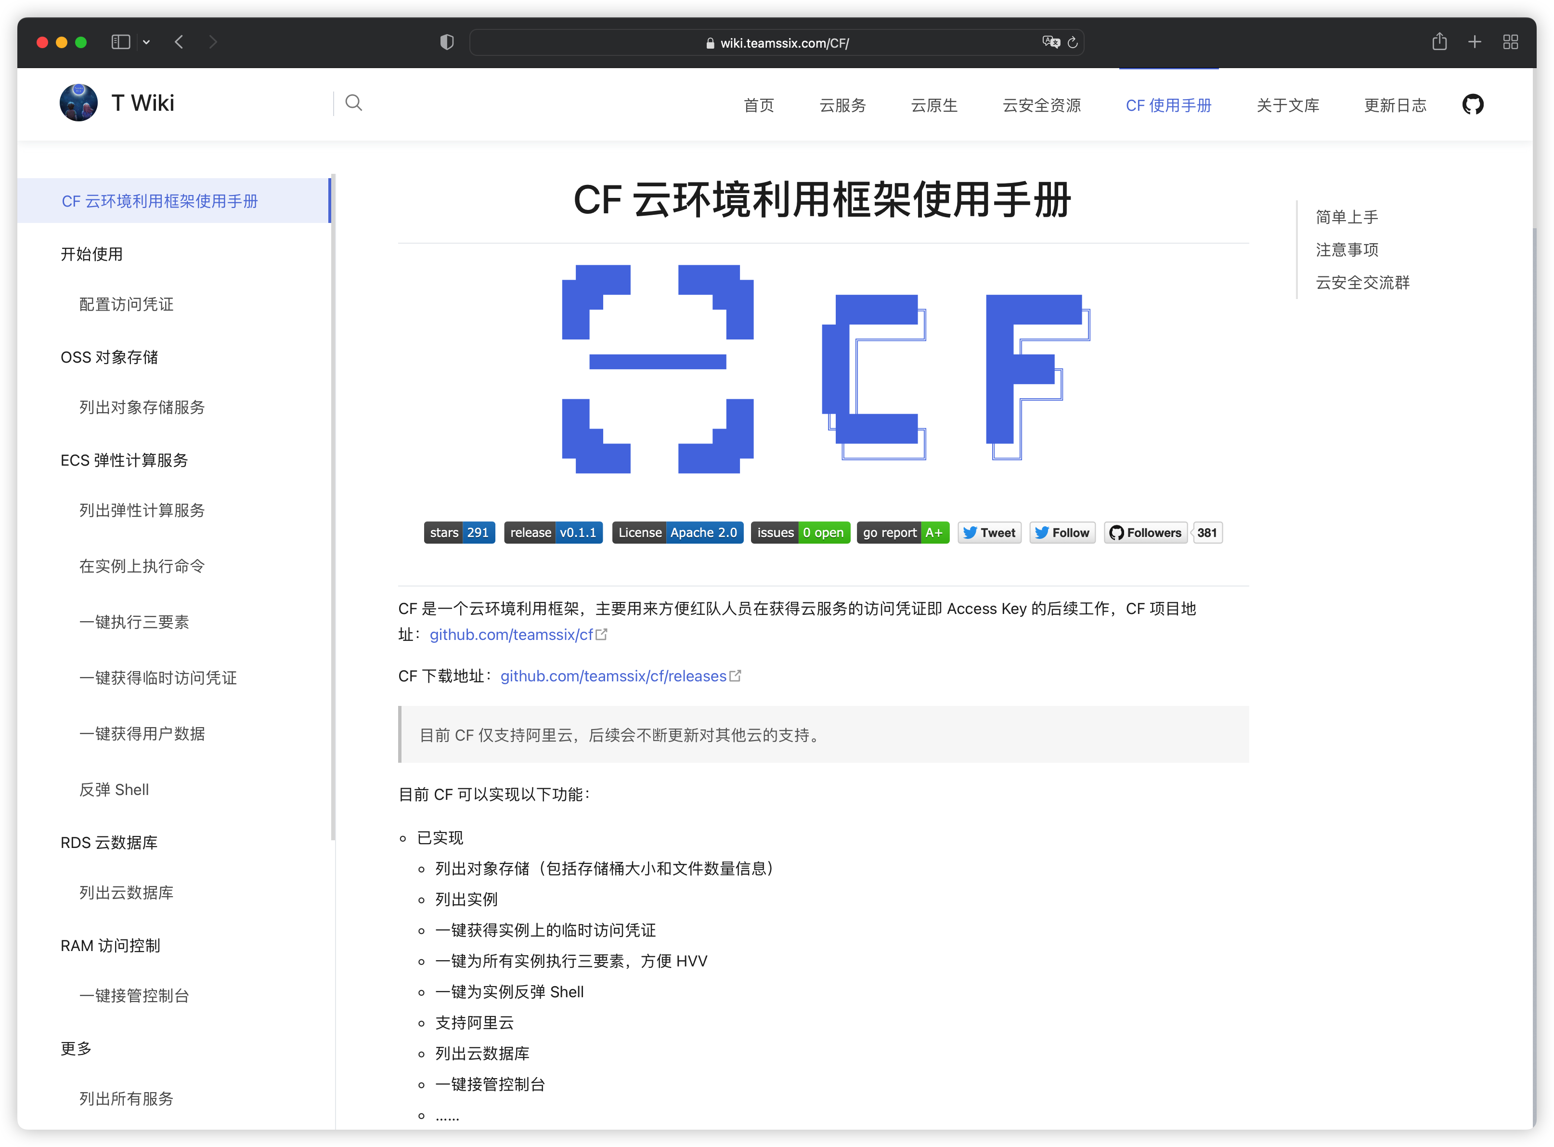This screenshot has height=1147, width=1554.
Task: Click the Share icon in Safari toolbar
Action: (1439, 42)
